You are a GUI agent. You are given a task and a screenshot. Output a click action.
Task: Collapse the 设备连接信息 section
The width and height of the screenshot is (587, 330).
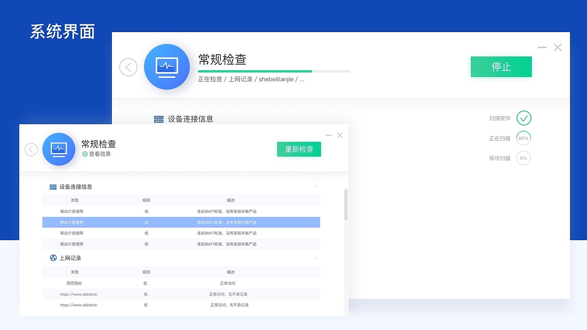coord(316,186)
